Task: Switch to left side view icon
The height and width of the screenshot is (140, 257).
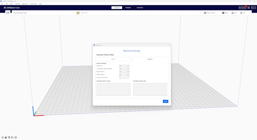Action: tap(12, 138)
